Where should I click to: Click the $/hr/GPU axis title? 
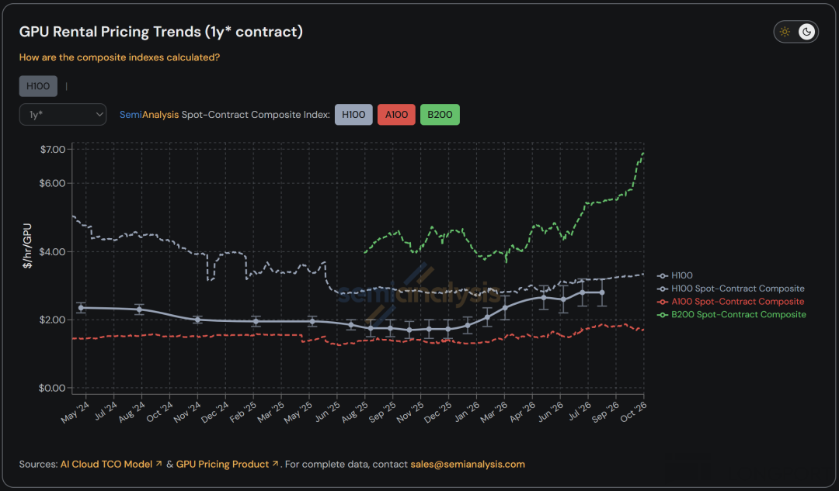click(27, 246)
